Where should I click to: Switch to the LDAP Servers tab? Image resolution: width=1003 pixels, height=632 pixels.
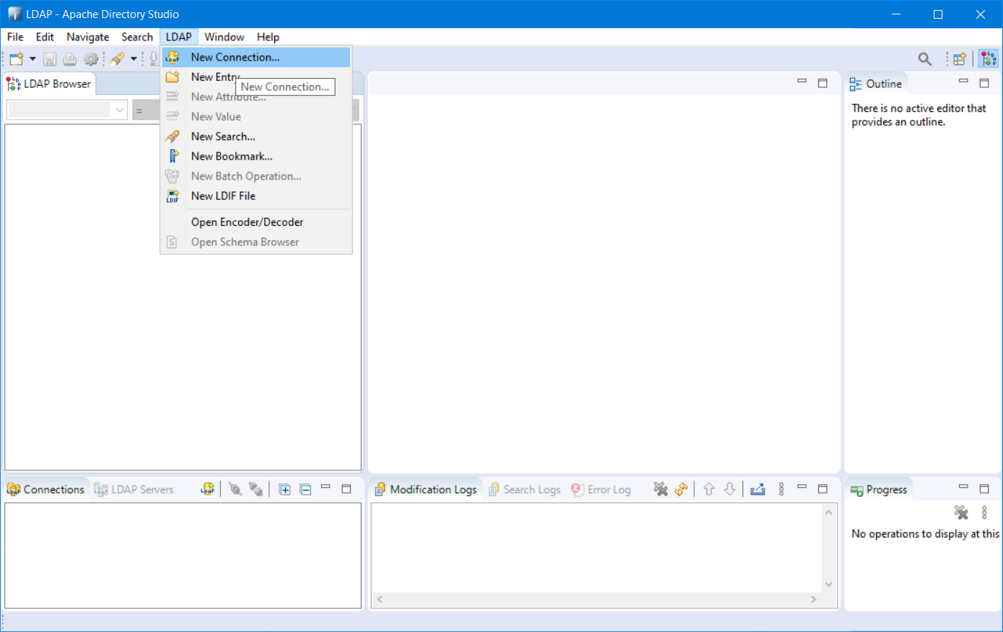tap(134, 489)
